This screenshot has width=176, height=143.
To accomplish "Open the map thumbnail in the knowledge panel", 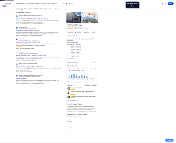I will pos(89,14).
